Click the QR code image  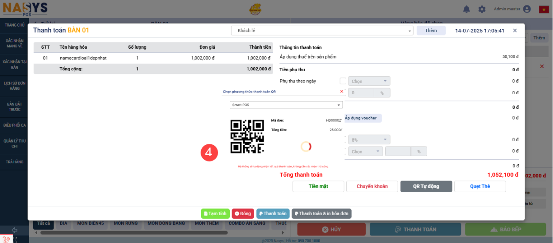(247, 136)
